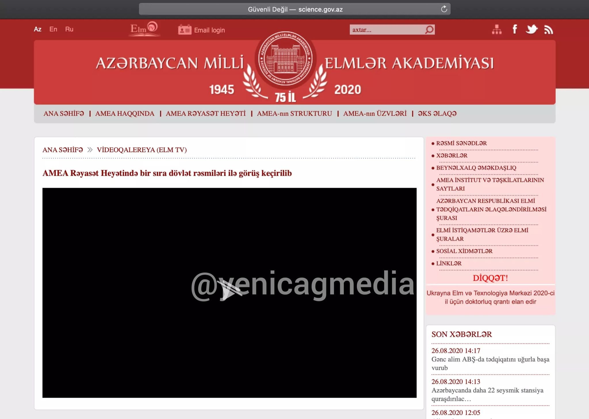Open news about 22 seysmik stansiya
The height and width of the screenshot is (419, 589).
tap(487, 395)
